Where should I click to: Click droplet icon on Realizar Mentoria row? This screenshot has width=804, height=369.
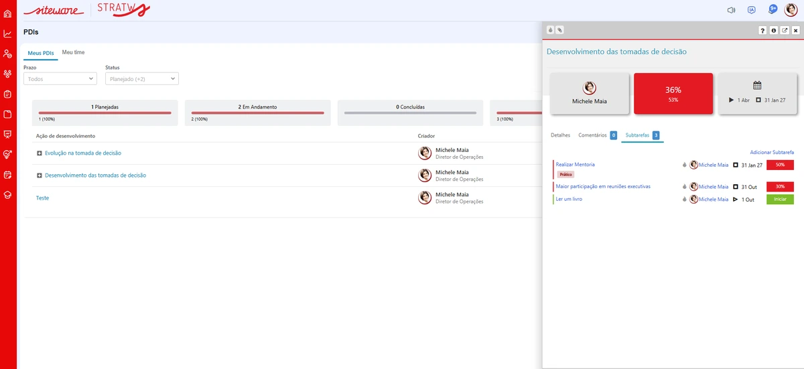coord(685,165)
